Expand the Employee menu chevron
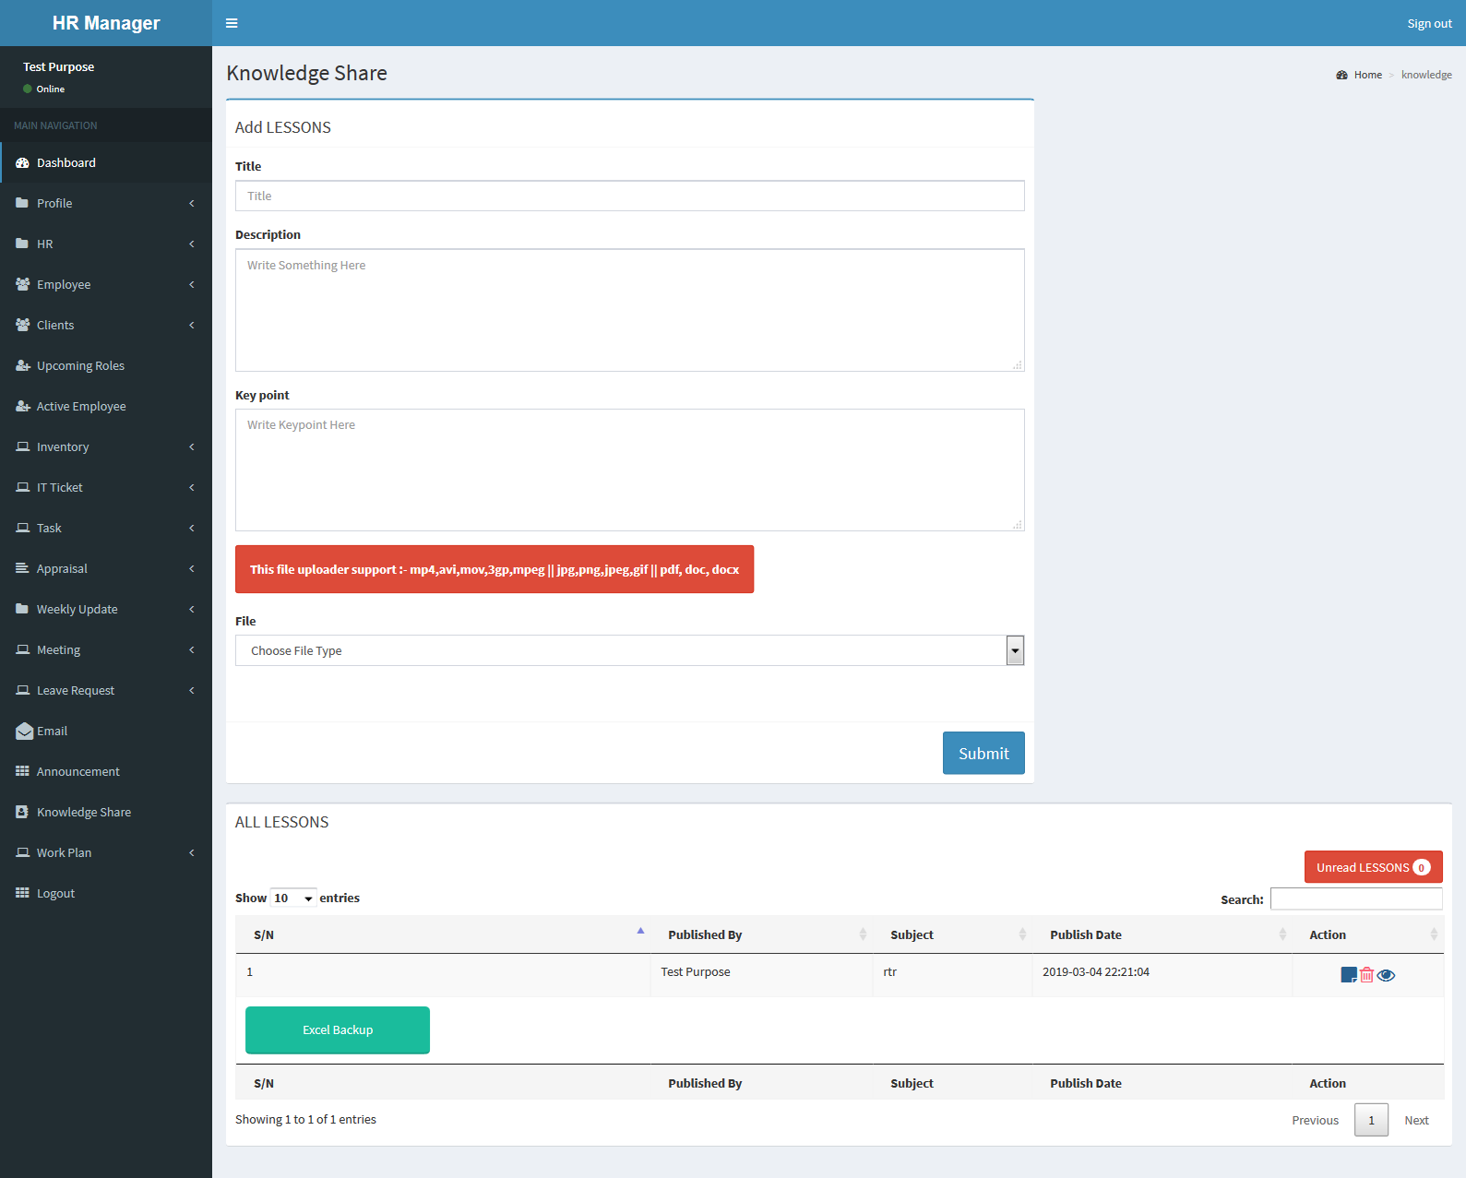 [x=192, y=284]
